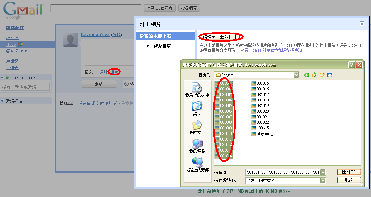Open the view menu icon in file dialog
The width and height of the screenshot is (371, 197).
(x=331, y=75)
